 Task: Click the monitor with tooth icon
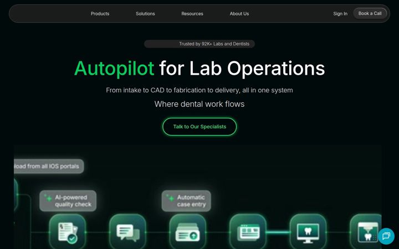308,232
